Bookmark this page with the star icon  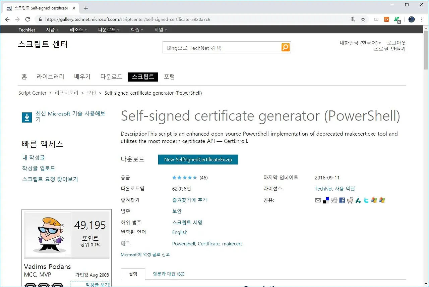click(x=363, y=19)
